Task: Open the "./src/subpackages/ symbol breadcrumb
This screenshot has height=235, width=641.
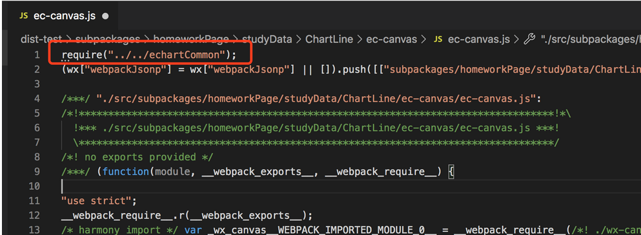Action: 590,39
